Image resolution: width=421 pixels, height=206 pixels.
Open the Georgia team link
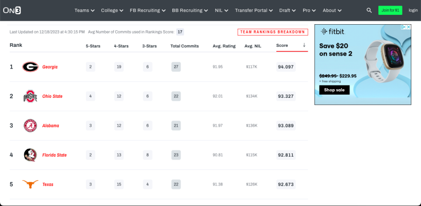[x=50, y=67]
